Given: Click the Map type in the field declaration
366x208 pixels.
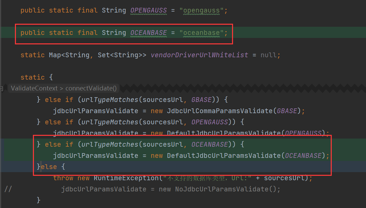Looking at the screenshot, I should click(55, 55).
